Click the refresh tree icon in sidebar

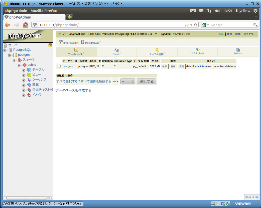coord(50,45)
